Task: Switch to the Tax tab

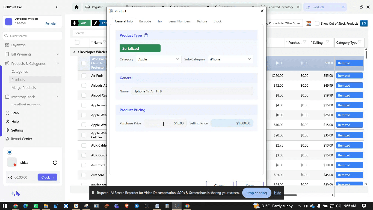Action: (160, 21)
